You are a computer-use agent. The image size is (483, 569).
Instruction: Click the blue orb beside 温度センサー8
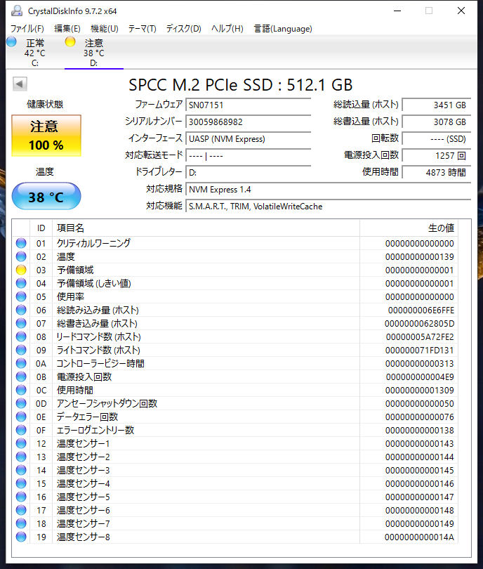(21, 537)
